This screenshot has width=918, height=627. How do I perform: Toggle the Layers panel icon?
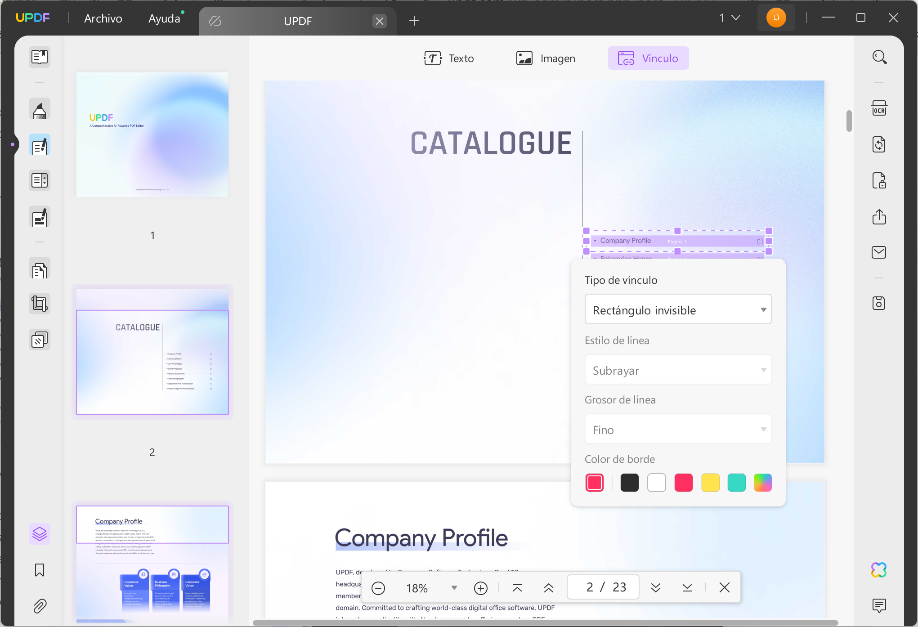click(x=40, y=534)
